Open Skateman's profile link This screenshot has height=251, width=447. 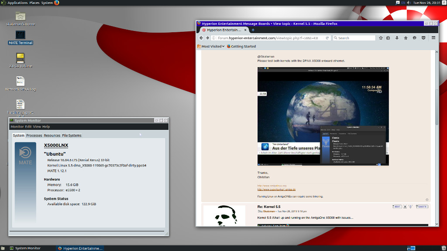point(269,211)
